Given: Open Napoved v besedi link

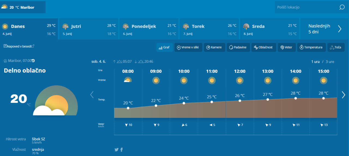Looking at the screenshot, I should click(19, 46).
